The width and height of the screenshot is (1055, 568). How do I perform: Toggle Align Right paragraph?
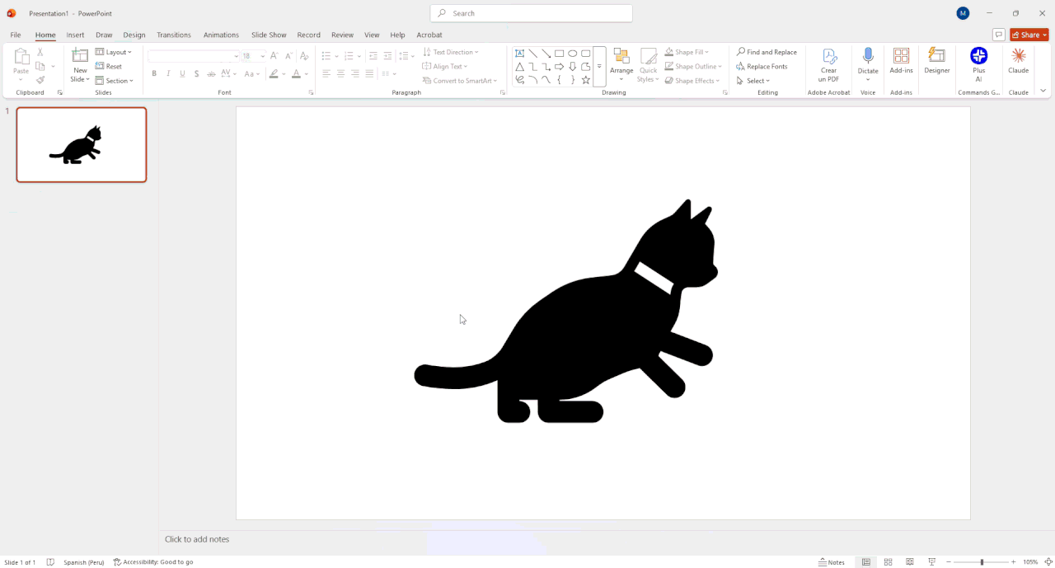(355, 73)
